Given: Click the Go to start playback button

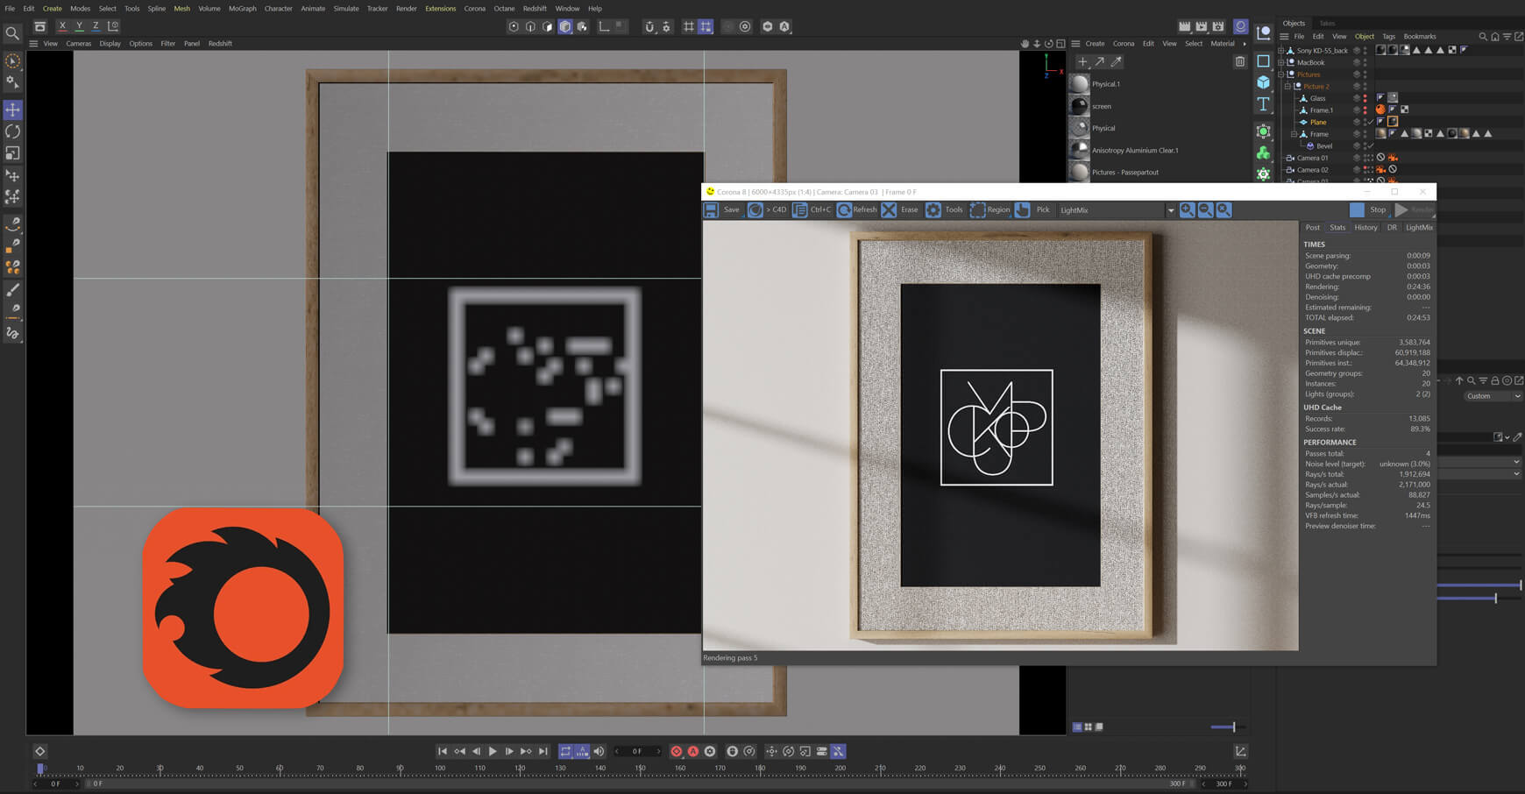Looking at the screenshot, I should [443, 751].
